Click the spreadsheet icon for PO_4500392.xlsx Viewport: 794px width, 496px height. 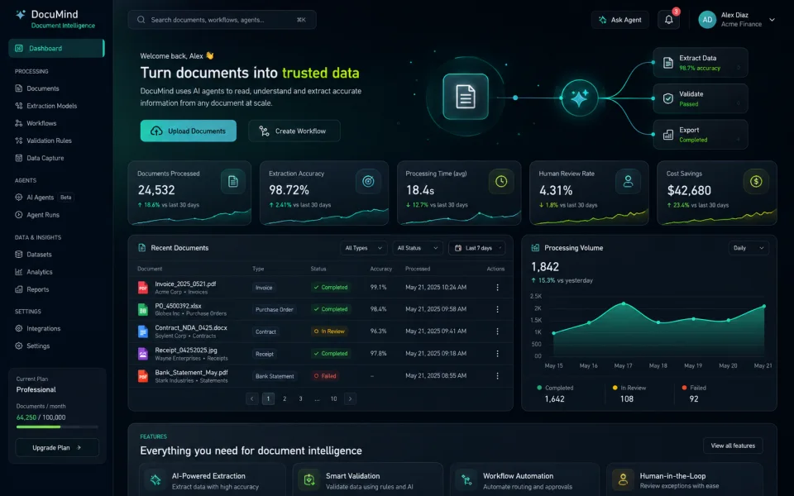(143, 309)
